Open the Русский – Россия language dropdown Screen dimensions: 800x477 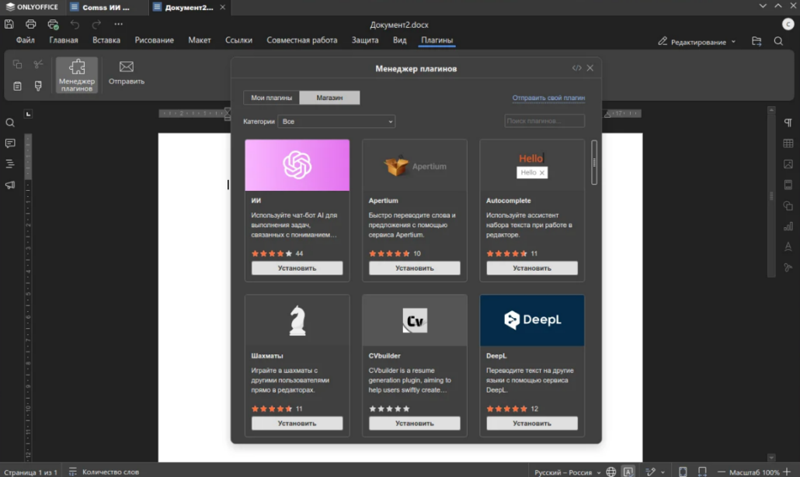pos(567,472)
